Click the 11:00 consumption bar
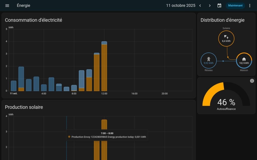257x160 pixels. [x=97, y=72]
